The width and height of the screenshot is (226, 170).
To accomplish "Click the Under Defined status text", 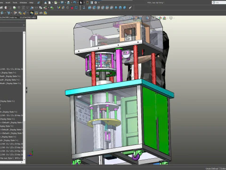I will coord(212,169).
